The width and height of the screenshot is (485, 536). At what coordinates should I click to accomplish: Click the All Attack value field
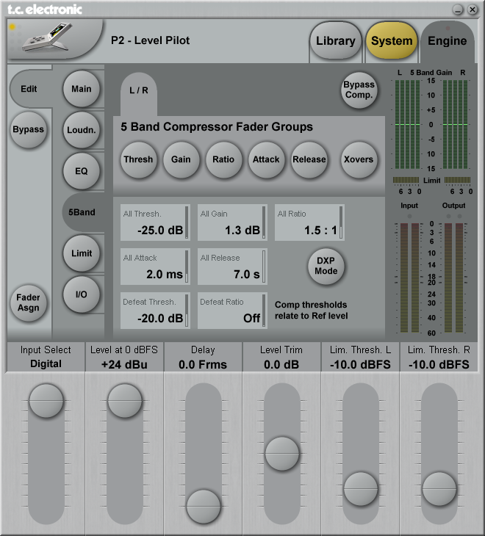[x=155, y=267]
